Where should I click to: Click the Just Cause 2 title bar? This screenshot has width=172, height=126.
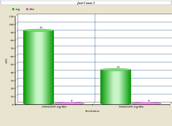coord(86,3)
